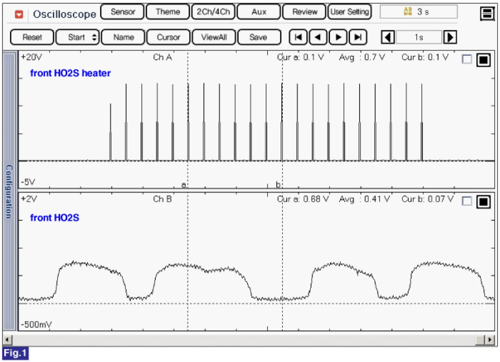500x362 pixels.
Task: Toggle the Ch A filled black square box
Action: click(483, 60)
